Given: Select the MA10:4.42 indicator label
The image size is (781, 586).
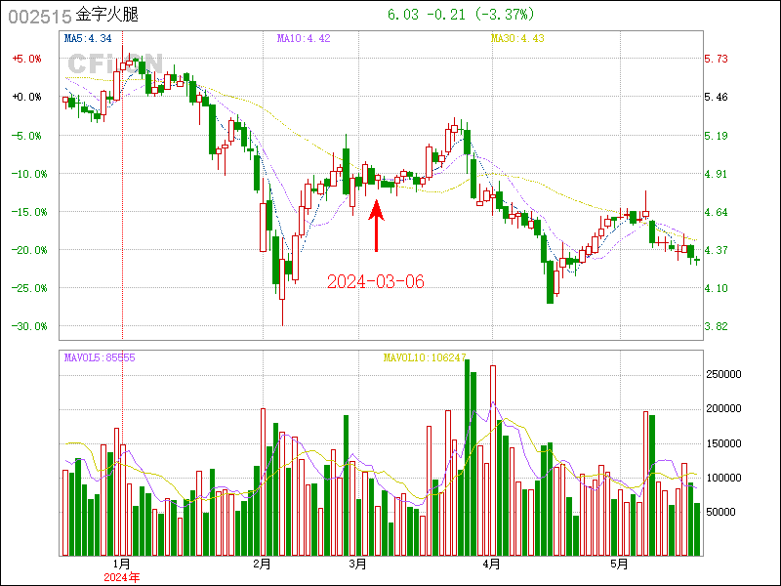Looking at the screenshot, I should (304, 38).
